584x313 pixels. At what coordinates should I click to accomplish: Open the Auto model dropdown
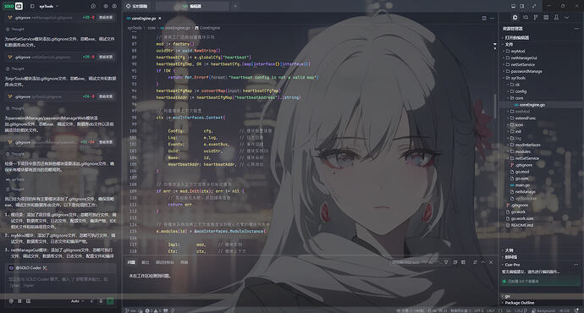click(77, 301)
